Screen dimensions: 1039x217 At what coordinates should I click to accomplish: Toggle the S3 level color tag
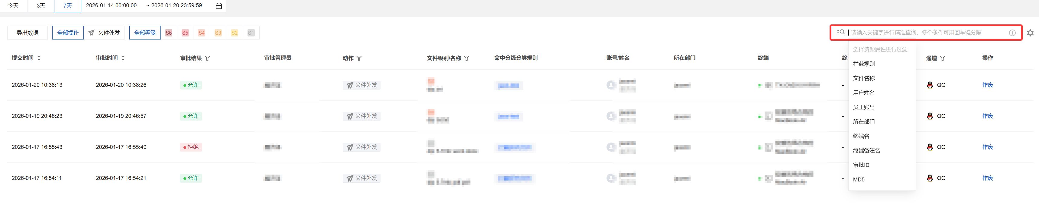tap(218, 33)
